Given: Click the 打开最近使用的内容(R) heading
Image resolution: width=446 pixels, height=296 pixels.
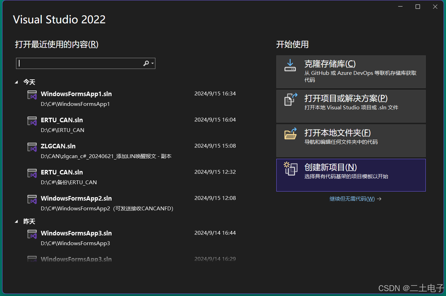Looking at the screenshot, I should [57, 45].
